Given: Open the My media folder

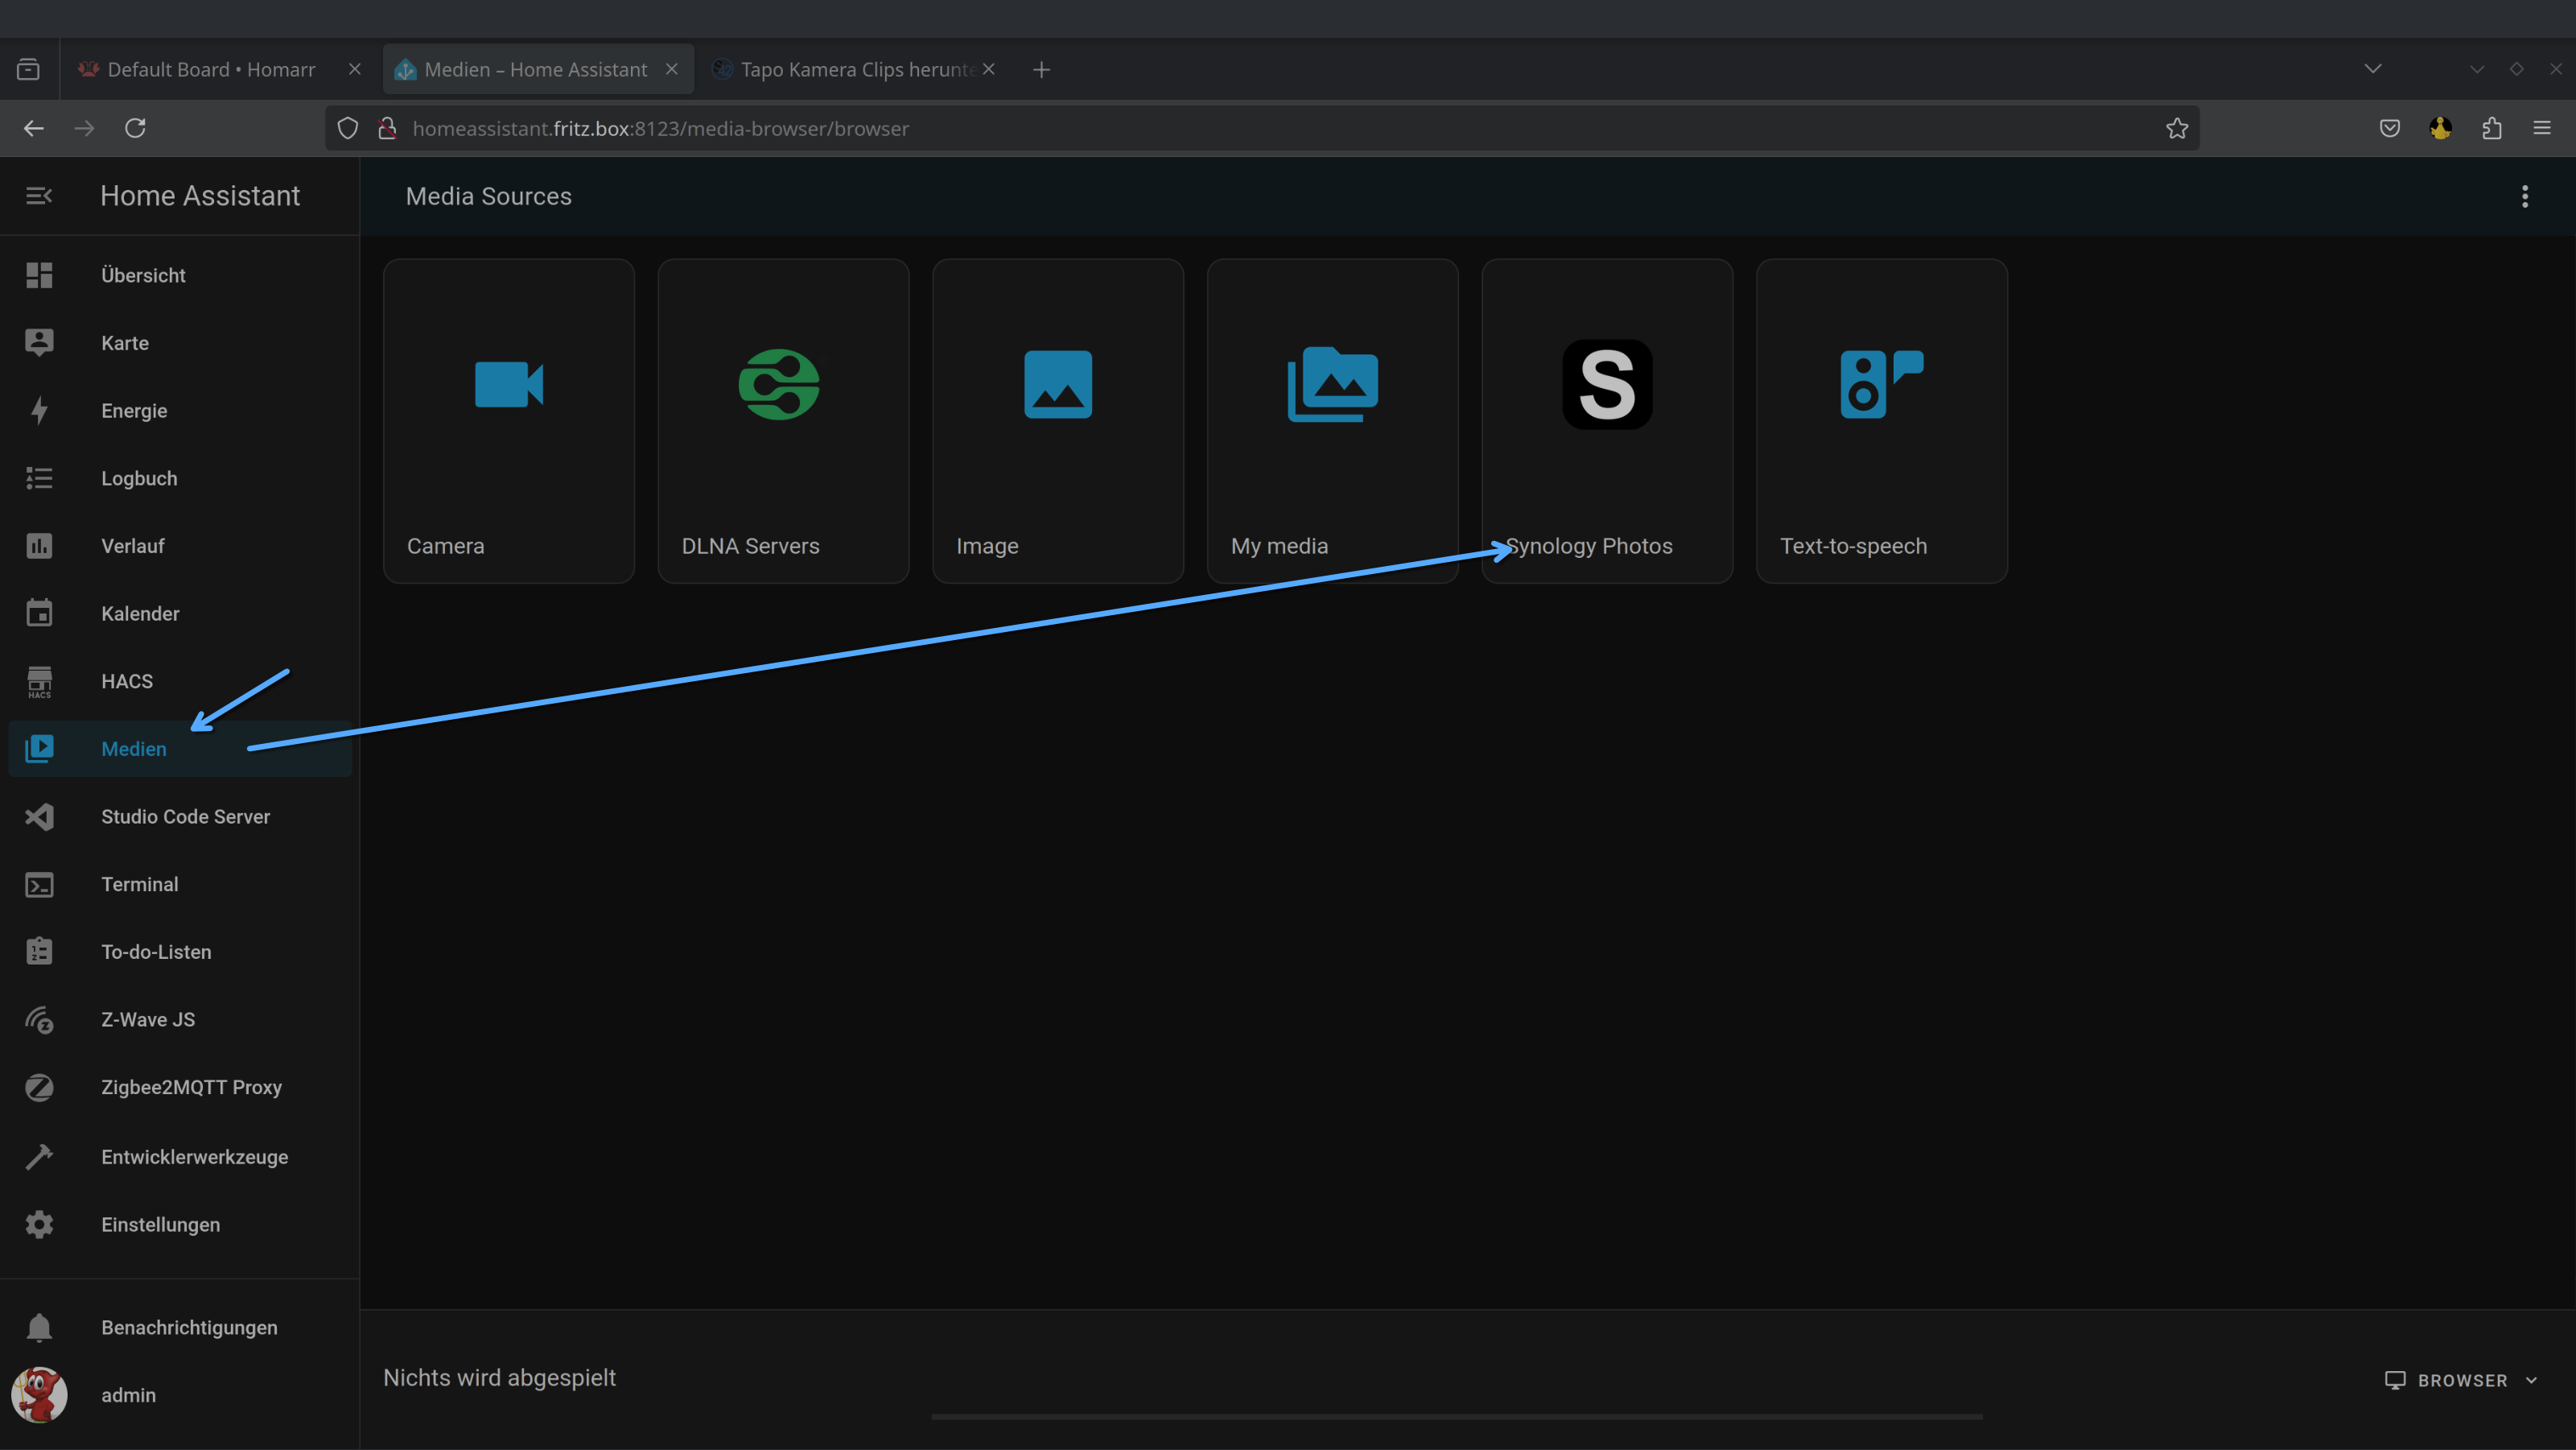Looking at the screenshot, I should (1332, 420).
